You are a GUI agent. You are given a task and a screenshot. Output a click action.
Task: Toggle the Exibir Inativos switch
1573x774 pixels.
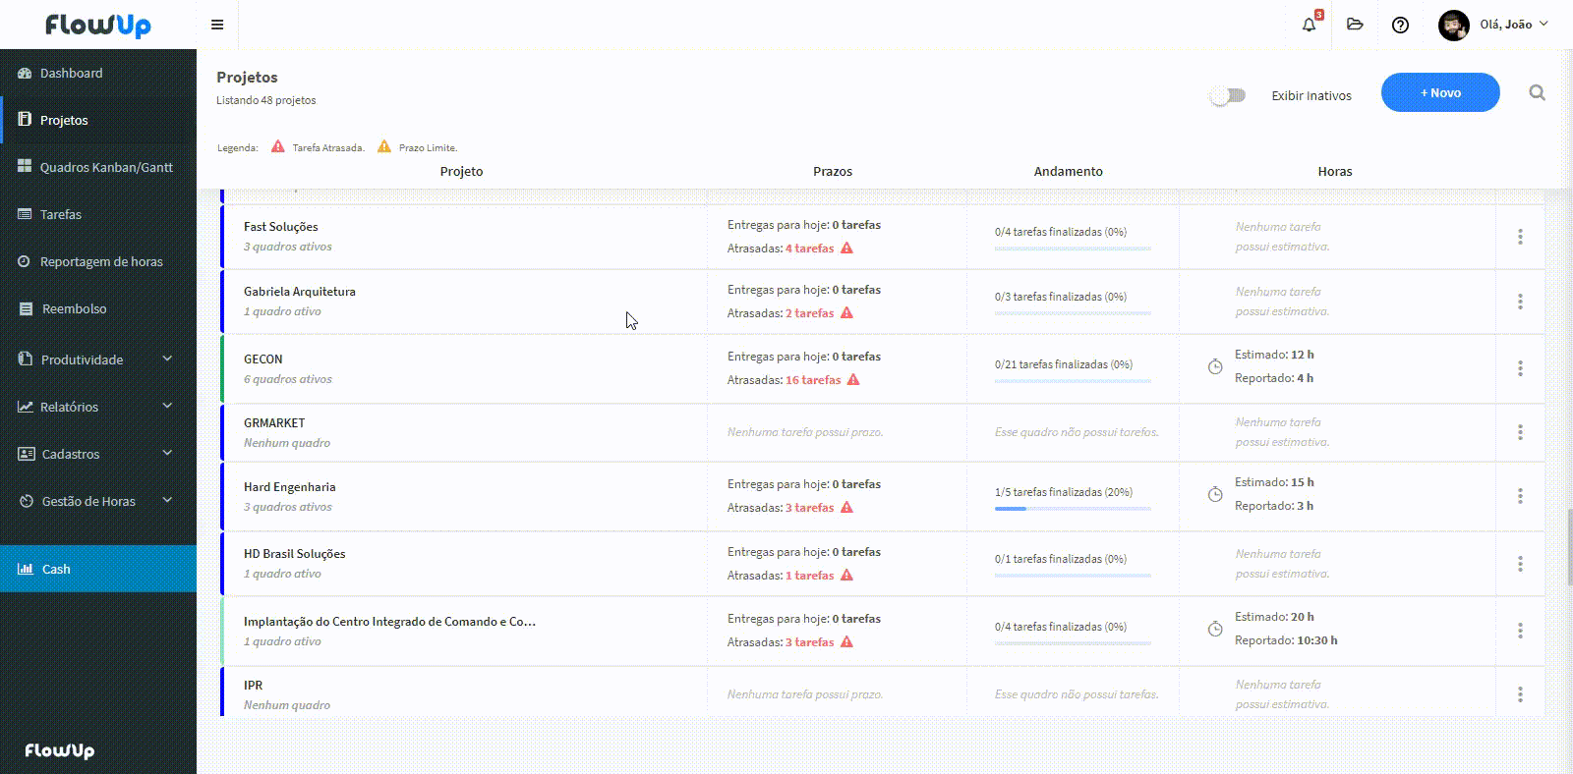[x=1228, y=95]
